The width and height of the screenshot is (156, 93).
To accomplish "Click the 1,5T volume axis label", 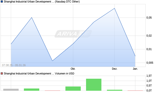I will click(149, 76).
